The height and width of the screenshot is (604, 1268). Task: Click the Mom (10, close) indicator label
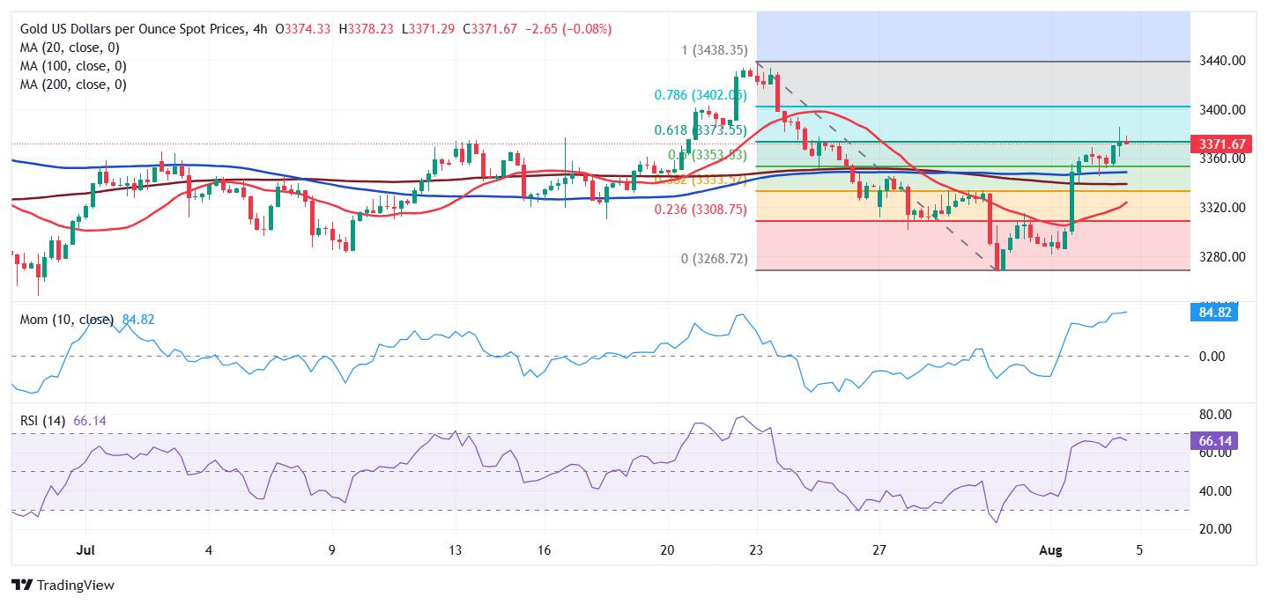tap(67, 320)
